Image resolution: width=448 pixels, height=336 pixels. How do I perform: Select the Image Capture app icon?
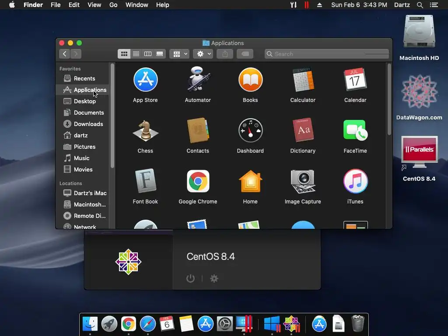coord(303,181)
